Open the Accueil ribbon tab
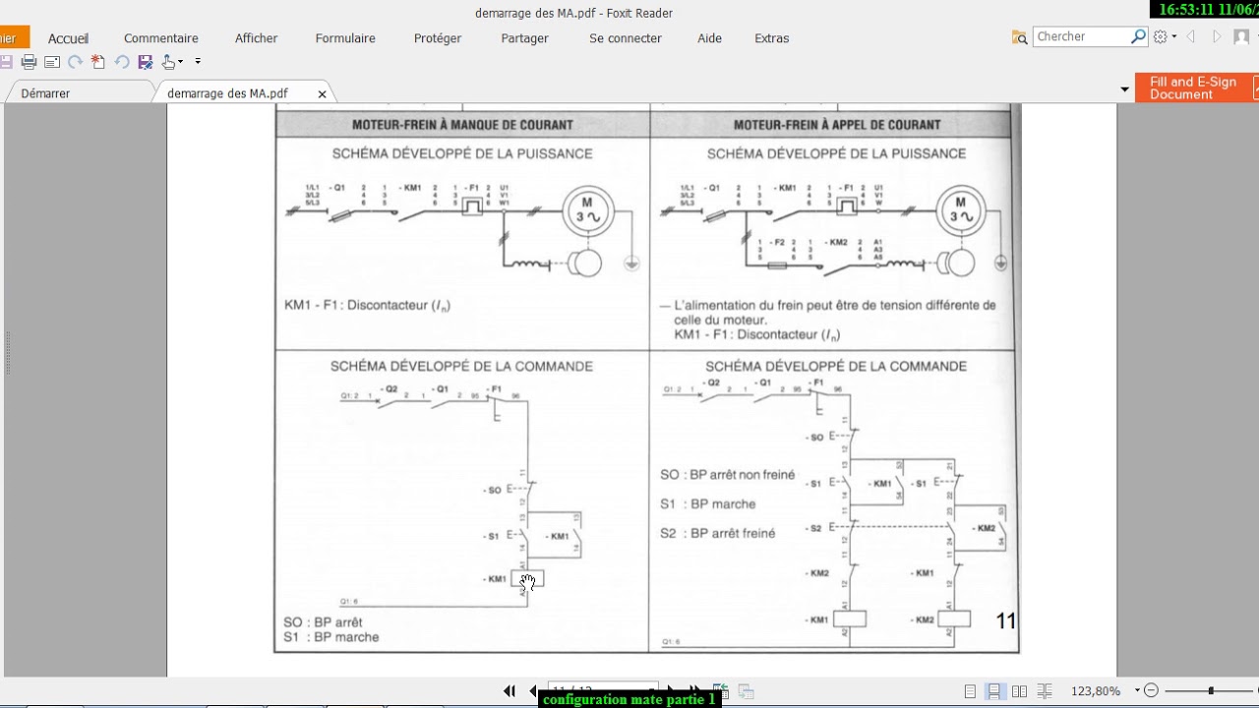 pyautogui.click(x=68, y=38)
